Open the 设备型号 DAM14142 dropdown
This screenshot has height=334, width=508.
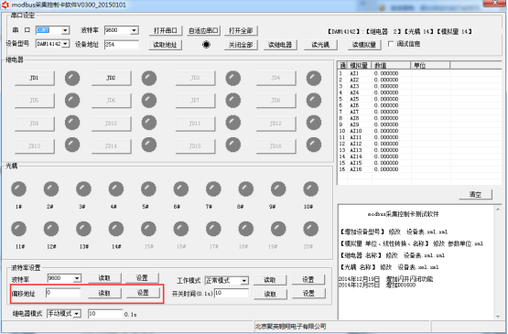coord(65,44)
